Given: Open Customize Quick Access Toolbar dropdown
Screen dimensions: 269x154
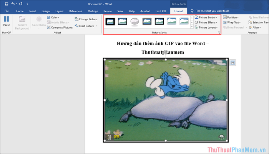Looking at the screenshot, I should coord(27,4).
